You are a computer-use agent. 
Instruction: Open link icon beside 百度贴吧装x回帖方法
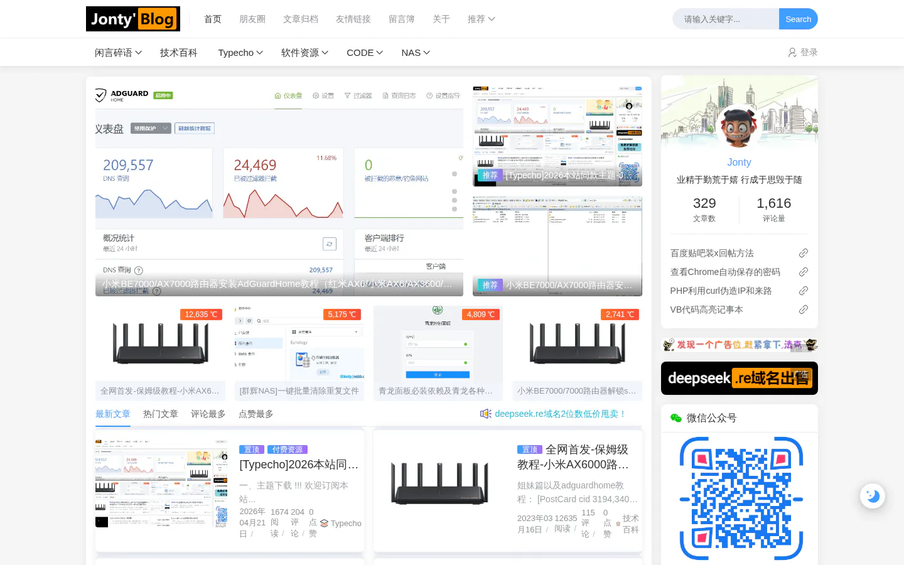tap(803, 253)
